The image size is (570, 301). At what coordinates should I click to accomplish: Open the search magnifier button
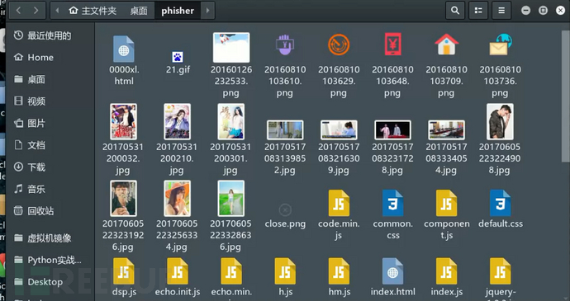click(x=455, y=11)
